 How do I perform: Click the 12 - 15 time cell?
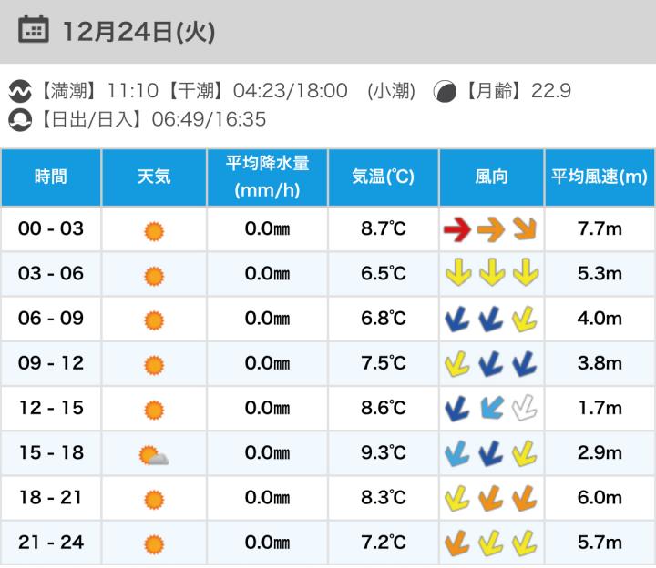coord(51,408)
